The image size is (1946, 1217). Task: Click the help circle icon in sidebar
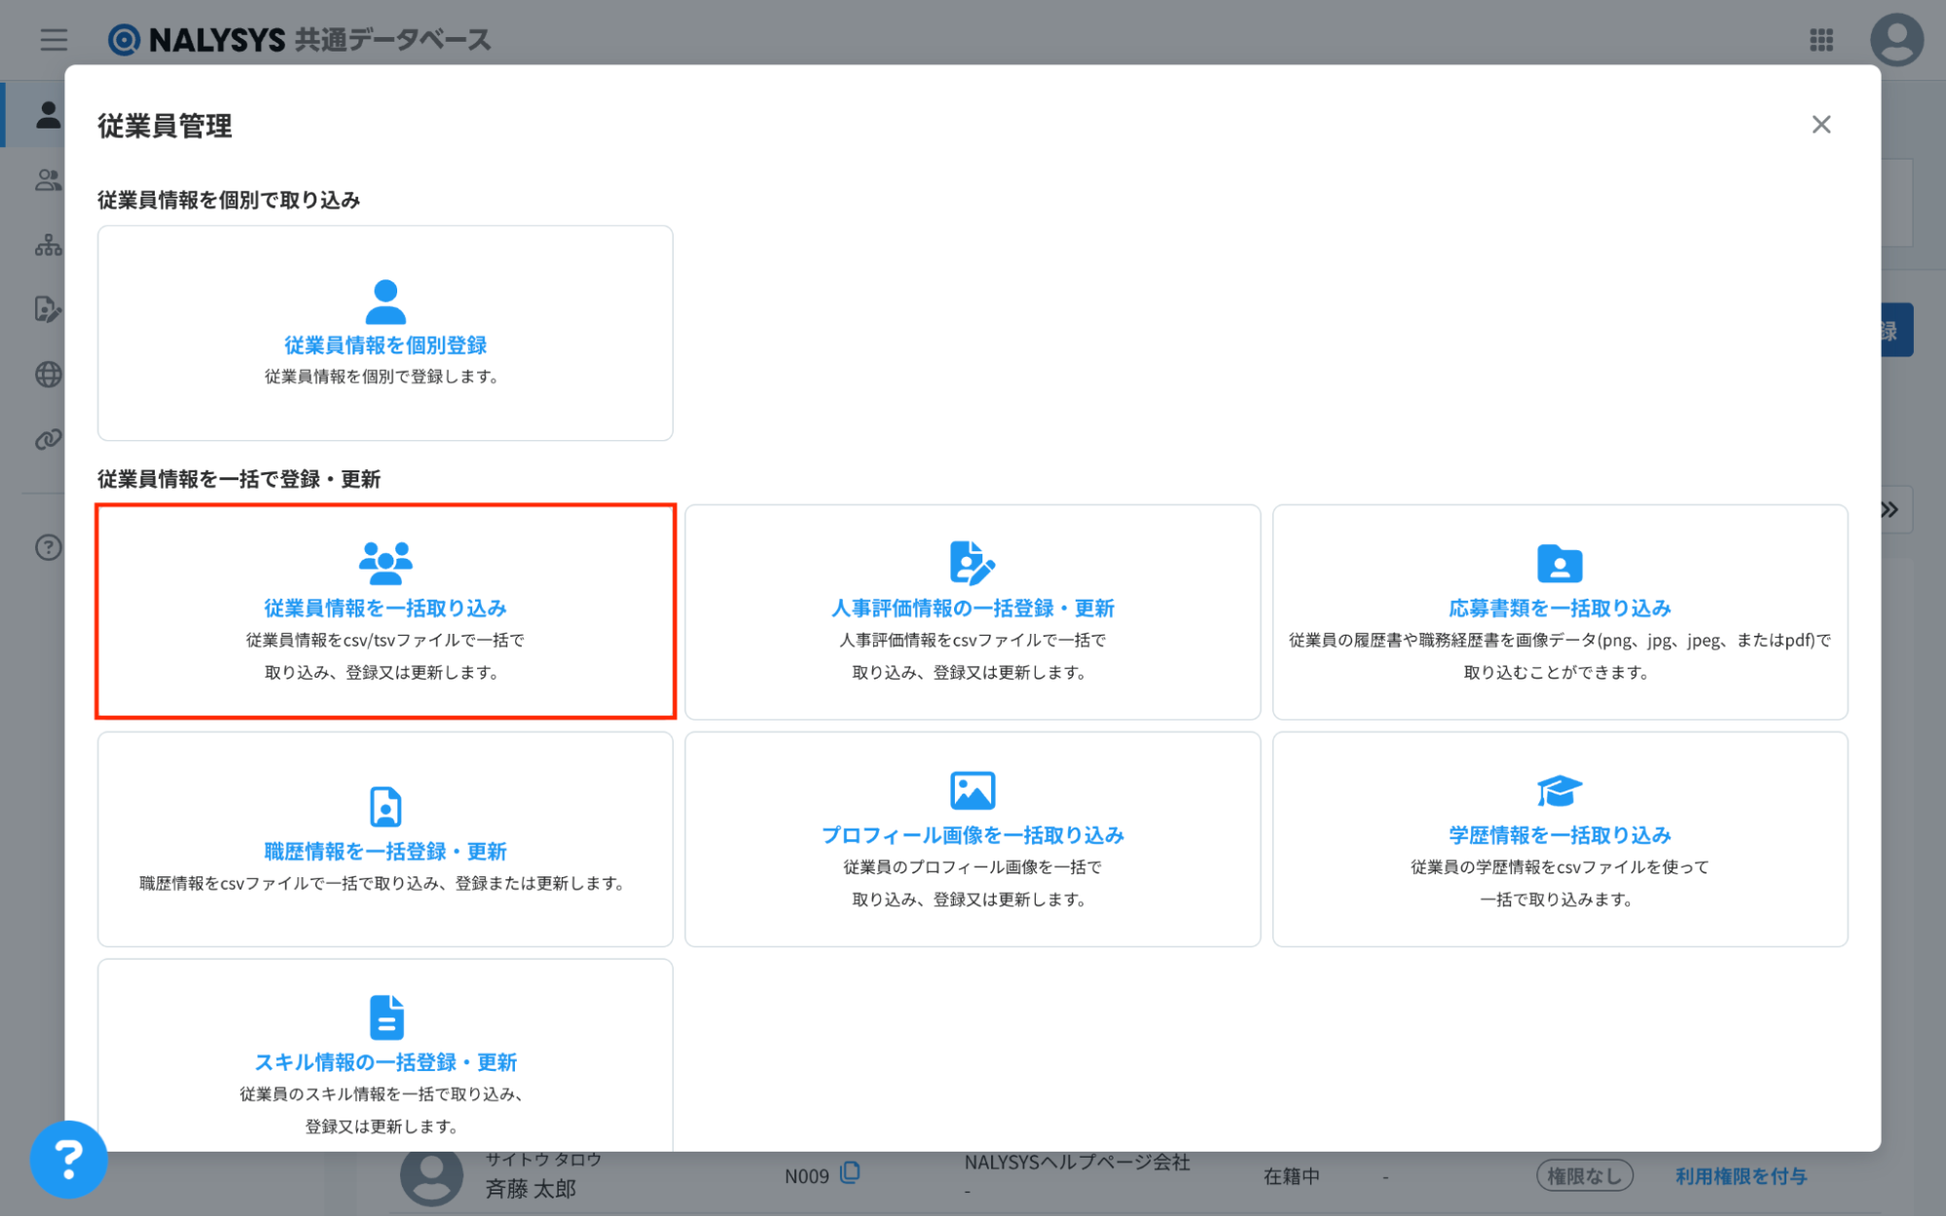point(48,547)
